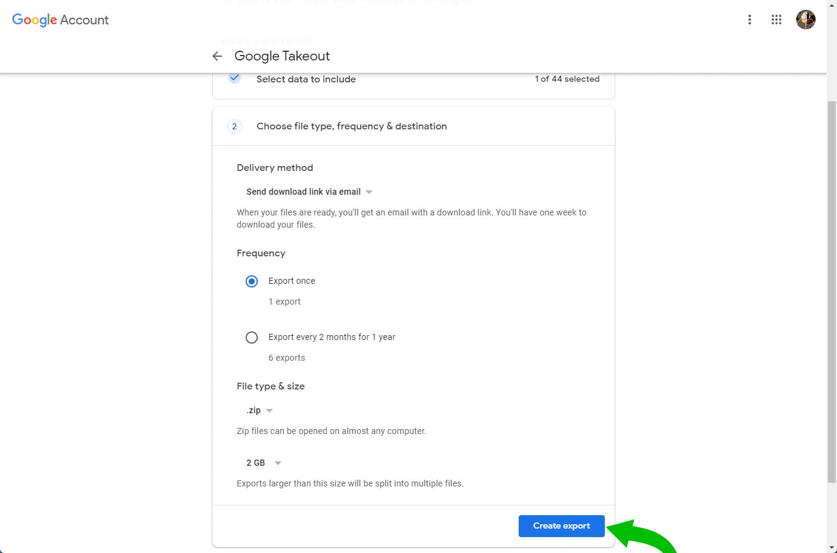Click the scrollbar down arrow
Image resolution: width=837 pixels, height=553 pixels.
pyautogui.click(x=832, y=548)
